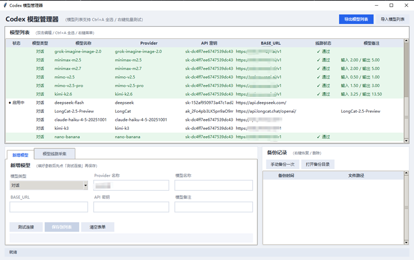Select the claude-haiku-4-5-20251001 model name cell

81,120
